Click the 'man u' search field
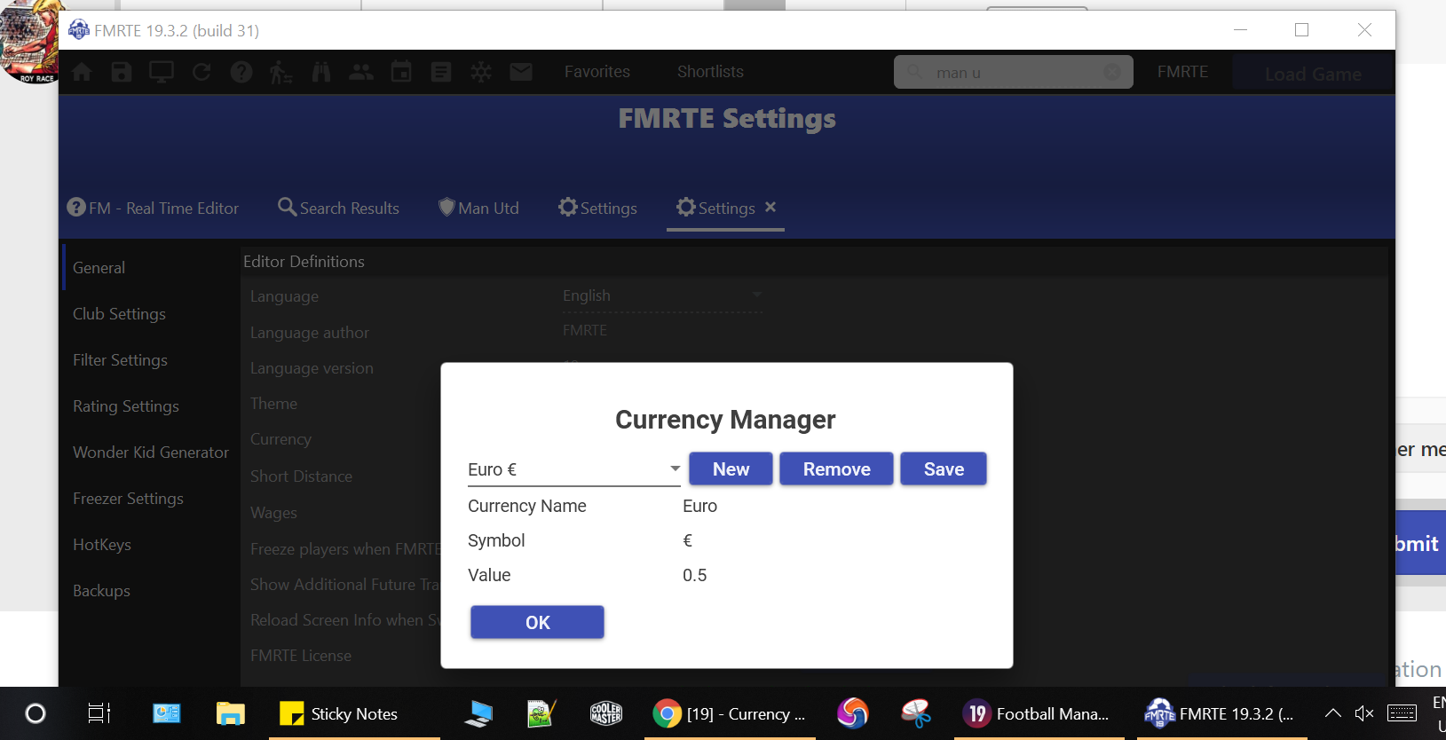Image resolution: width=1446 pixels, height=740 pixels. pos(1013,72)
